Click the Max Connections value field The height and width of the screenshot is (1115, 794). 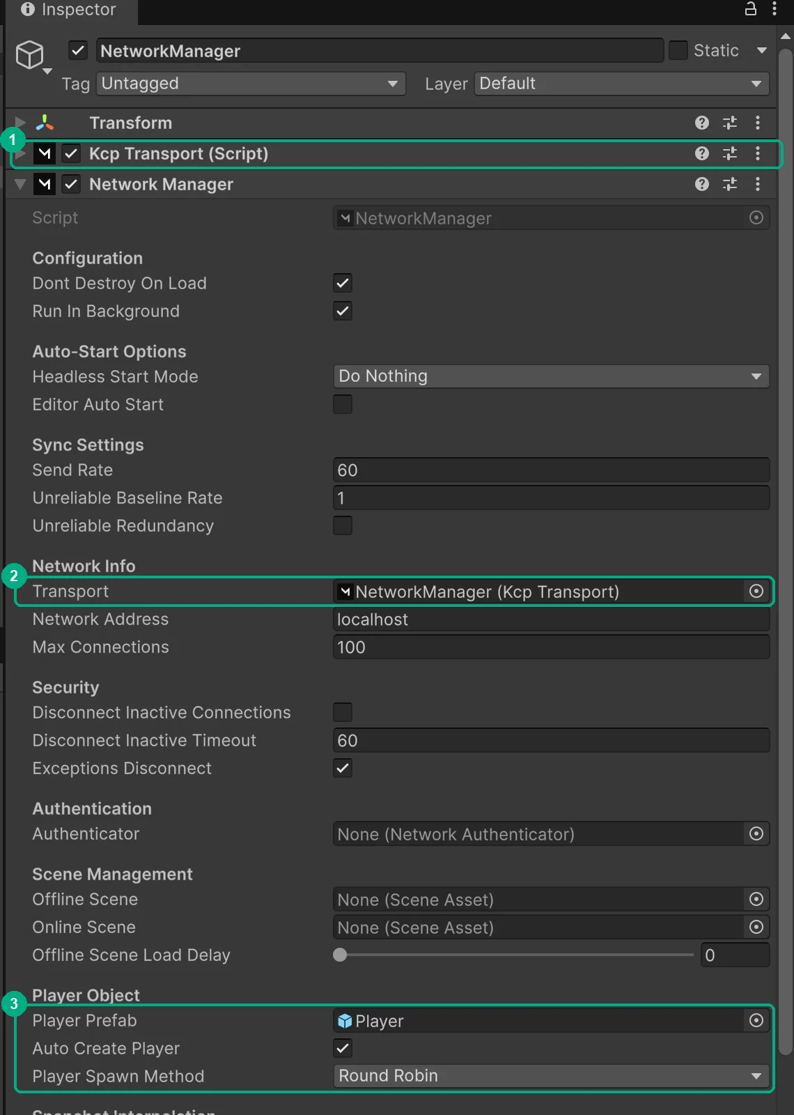pos(551,647)
